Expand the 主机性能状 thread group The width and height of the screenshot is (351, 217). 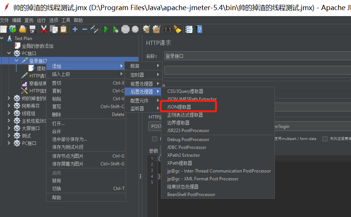[9, 121]
